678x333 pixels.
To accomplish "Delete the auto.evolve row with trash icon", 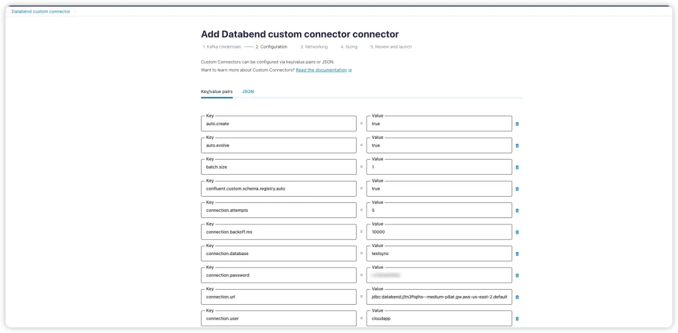I will [x=517, y=146].
